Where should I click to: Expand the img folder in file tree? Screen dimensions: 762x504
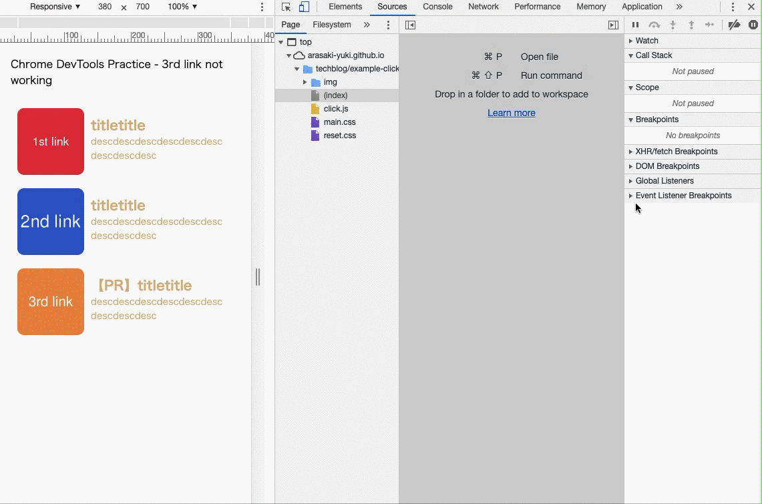point(305,82)
